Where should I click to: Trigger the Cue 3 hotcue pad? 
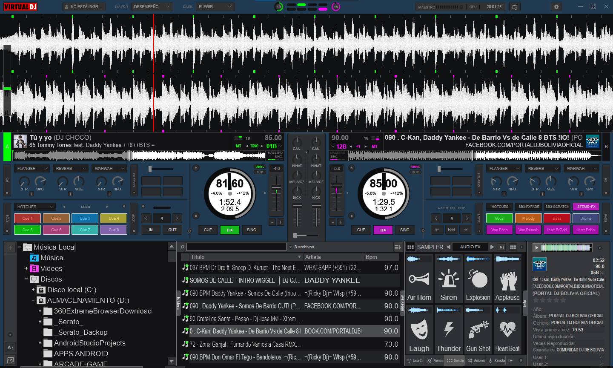85,218
